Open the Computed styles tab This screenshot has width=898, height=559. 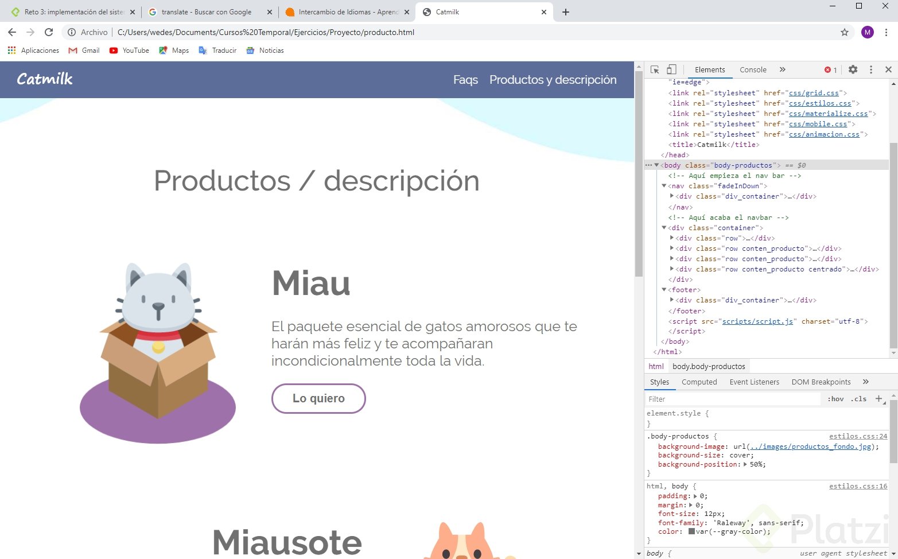tap(699, 382)
